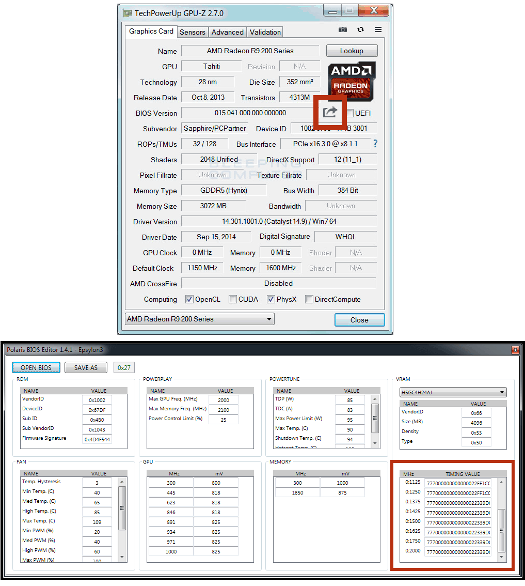The width and height of the screenshot is (525, 586).
Task: Click the TDC (A) value 83
Action: [350, 410]
